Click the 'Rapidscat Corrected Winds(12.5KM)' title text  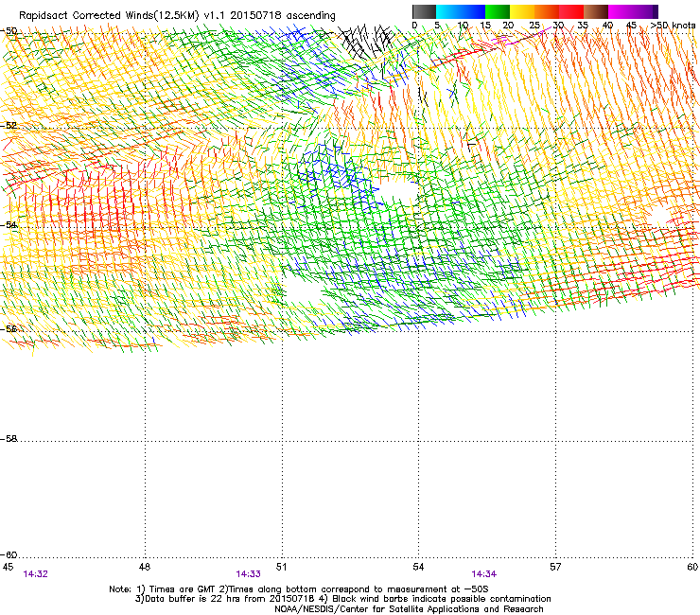point(109,16)
